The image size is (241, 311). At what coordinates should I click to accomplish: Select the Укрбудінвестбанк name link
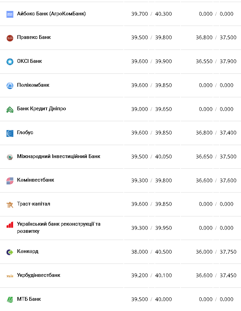[x=39, y=275]
